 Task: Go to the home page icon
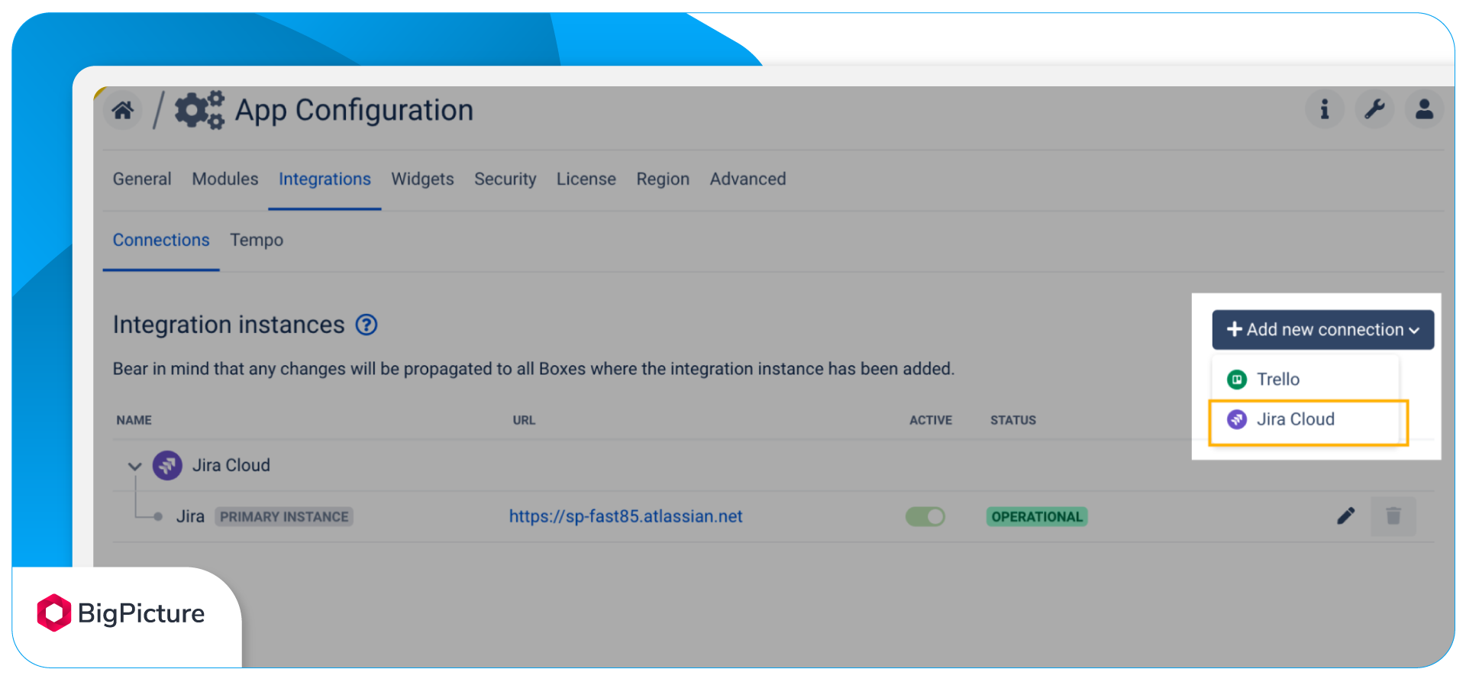point(122,111)
